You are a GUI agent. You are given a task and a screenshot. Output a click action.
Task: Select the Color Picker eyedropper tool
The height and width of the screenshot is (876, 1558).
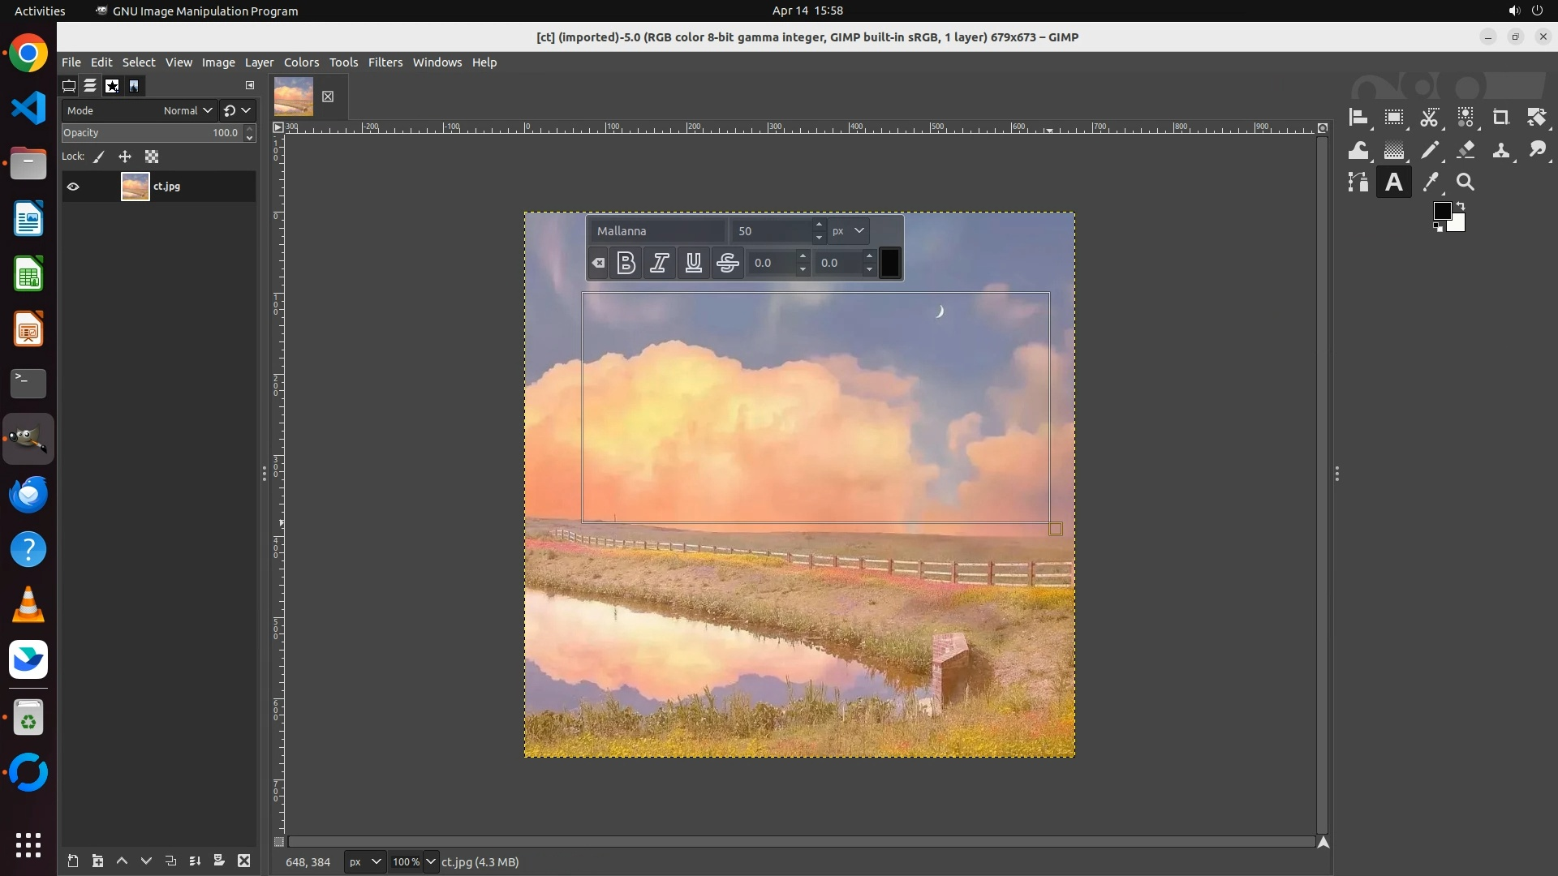click(x=1430, y=182)
